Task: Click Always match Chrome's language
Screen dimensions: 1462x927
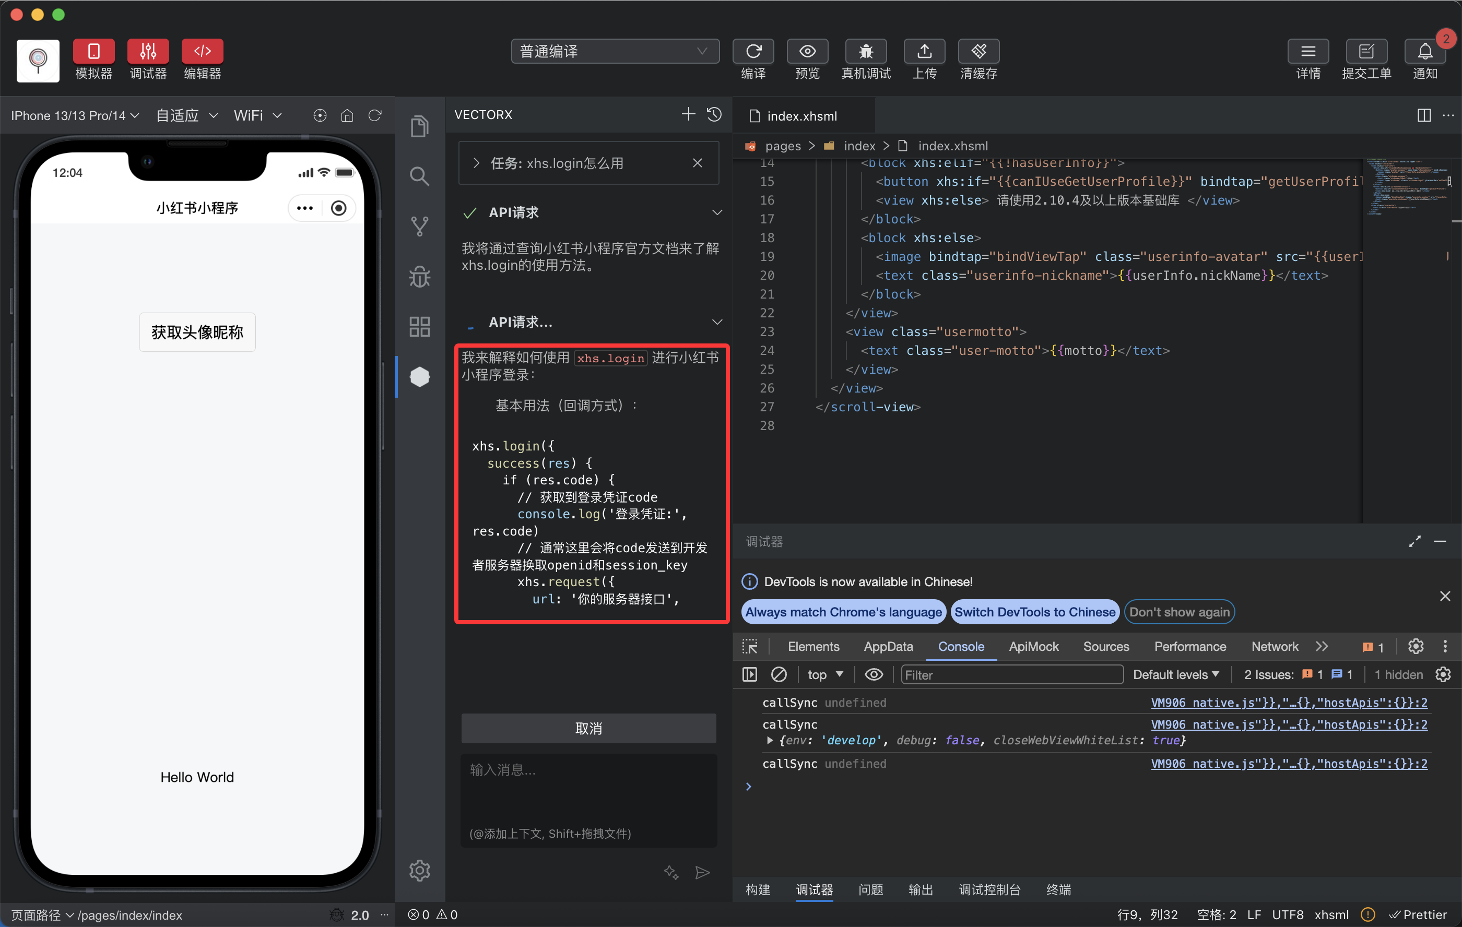Action: [843, 612]
